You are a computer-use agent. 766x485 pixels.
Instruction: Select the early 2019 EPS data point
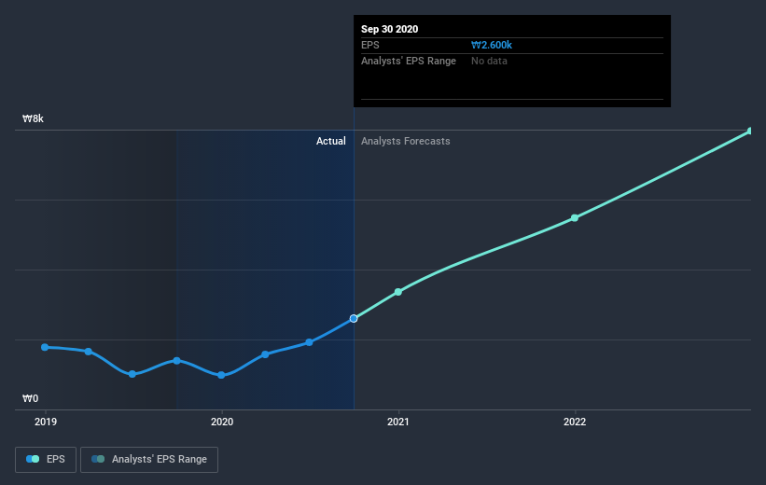45,347
